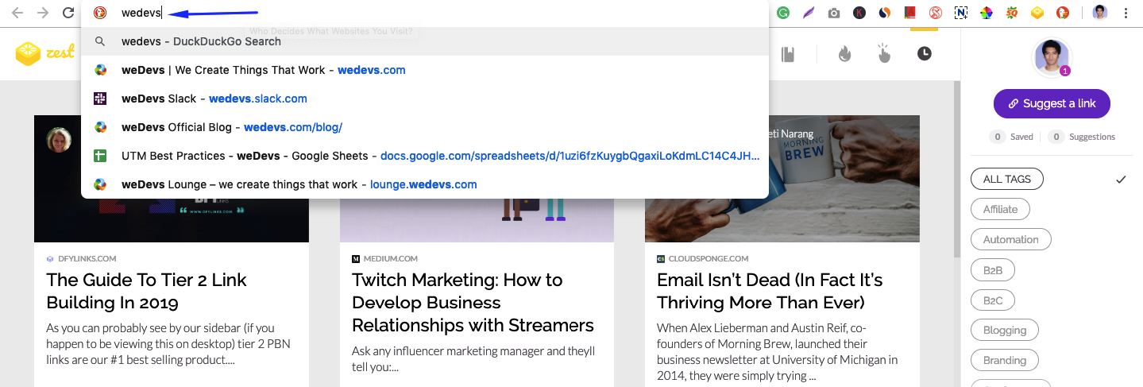Filter posts by the Blogging tag

coord(1005,330)
